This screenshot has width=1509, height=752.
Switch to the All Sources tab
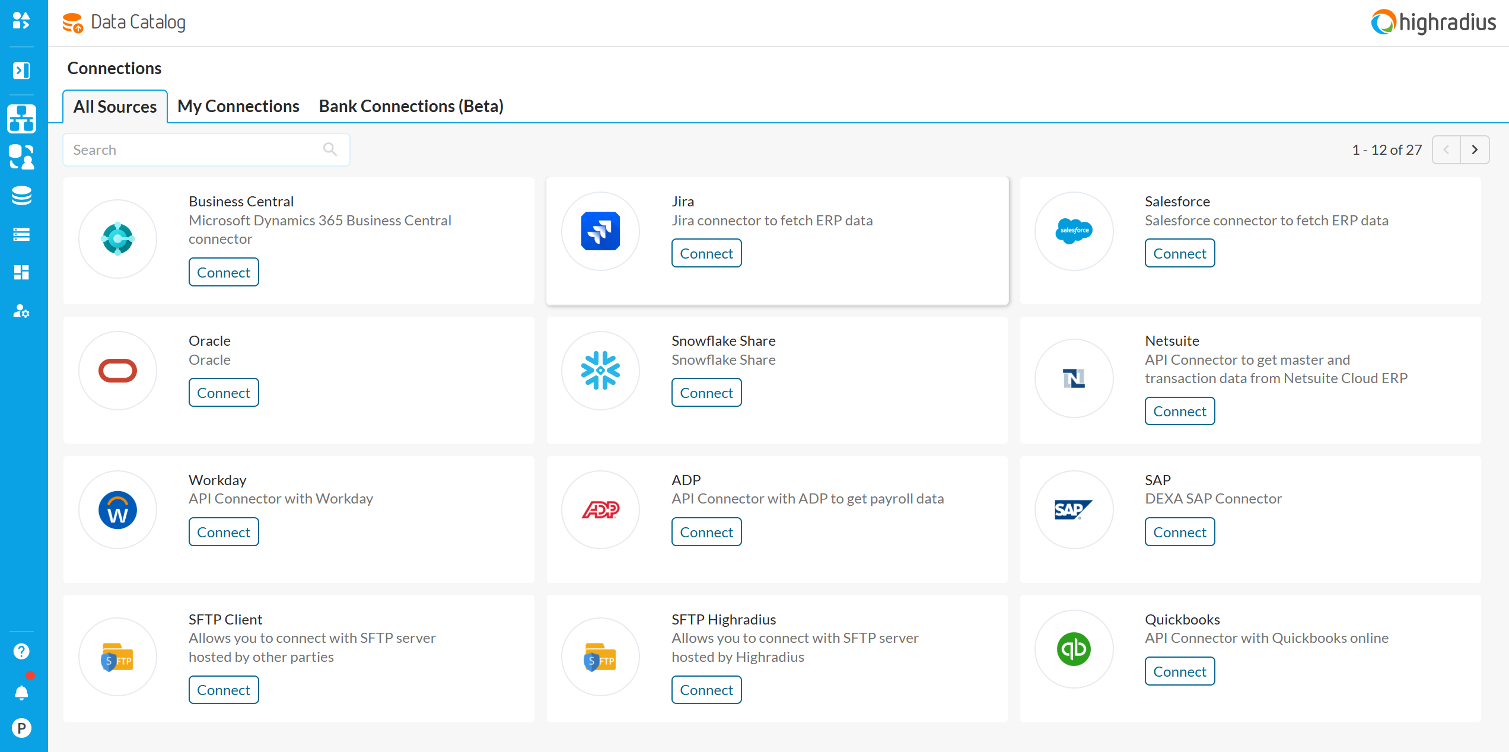point(115,107)
